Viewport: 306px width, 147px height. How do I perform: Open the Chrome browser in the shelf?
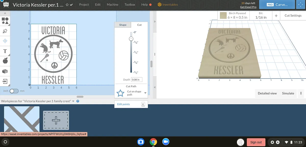coord(153,142)
